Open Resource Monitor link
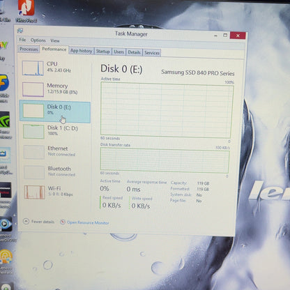Image resolution: width=290 pixels, height=290 pixels. pyautogui.click(x=88, y=222)
